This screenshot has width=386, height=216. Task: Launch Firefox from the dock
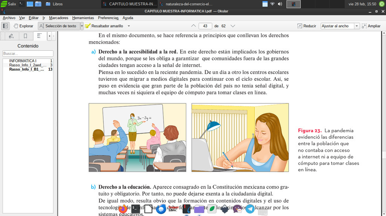coord(123,209)
